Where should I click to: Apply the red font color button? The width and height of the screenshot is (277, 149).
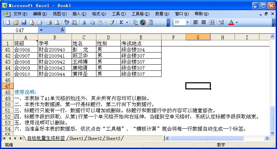(x=231, y=22)
